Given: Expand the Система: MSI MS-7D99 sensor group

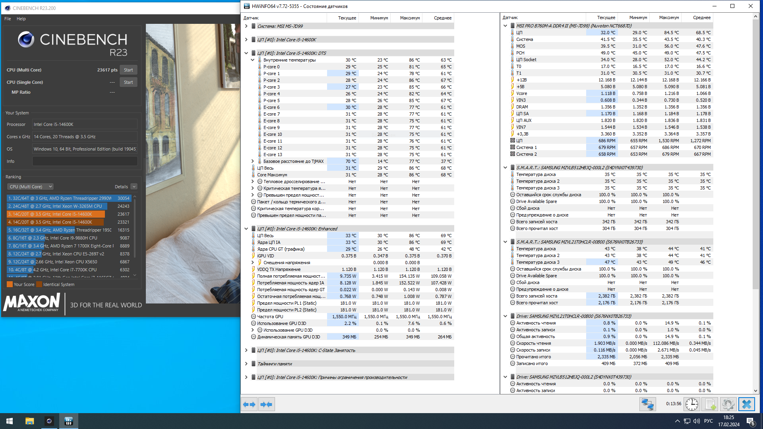Looking at the screenshot, I should 246,26.
